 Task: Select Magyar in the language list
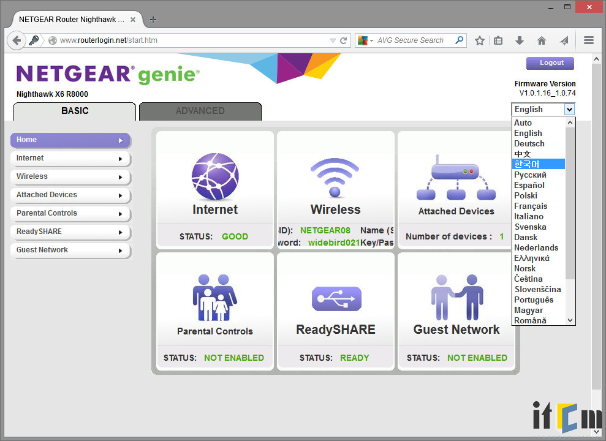(539, 311)
